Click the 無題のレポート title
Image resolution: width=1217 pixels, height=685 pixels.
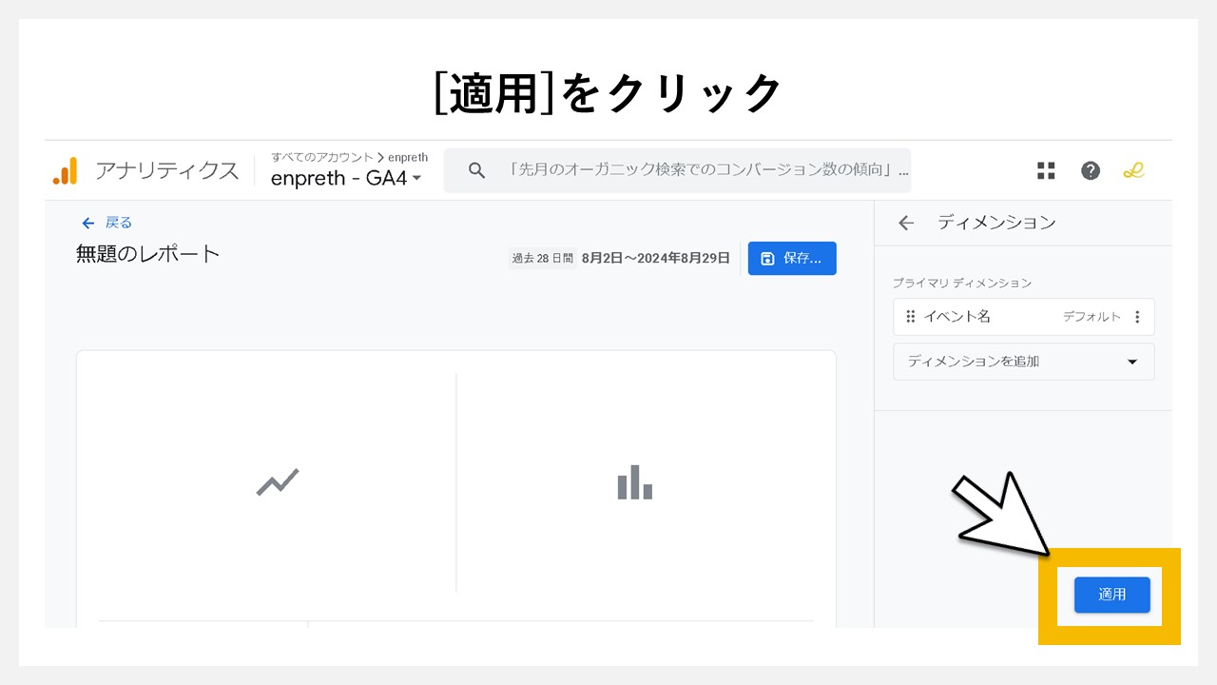point(146,254)
